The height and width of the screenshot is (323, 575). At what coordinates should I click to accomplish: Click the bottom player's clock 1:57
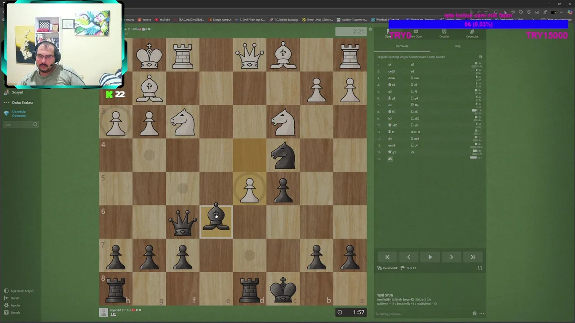coord(351,312)
